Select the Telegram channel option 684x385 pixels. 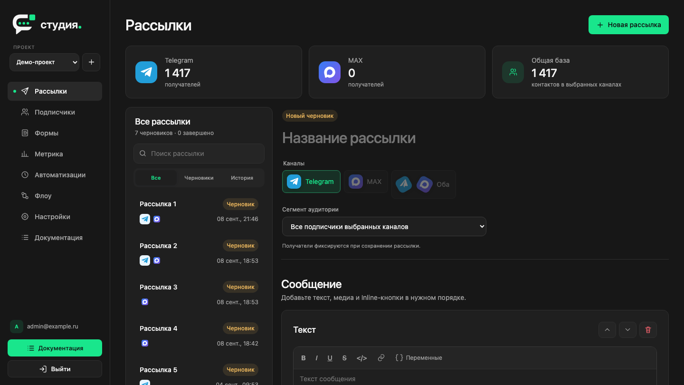coord(311,182)
